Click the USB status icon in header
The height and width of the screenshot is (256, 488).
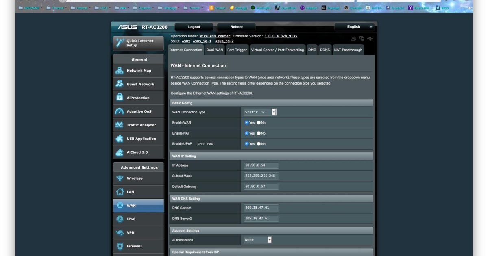370,39
